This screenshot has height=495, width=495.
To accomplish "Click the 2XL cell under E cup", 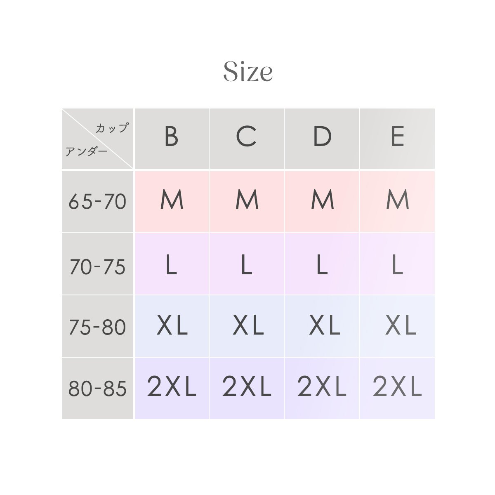I will [x=397, y=389].
